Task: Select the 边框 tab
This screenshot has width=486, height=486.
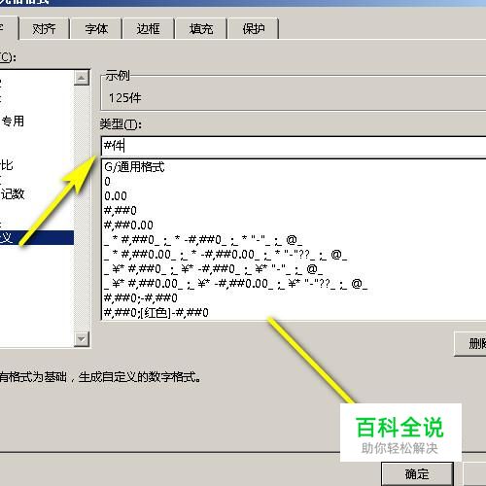Action: point(149,29)
